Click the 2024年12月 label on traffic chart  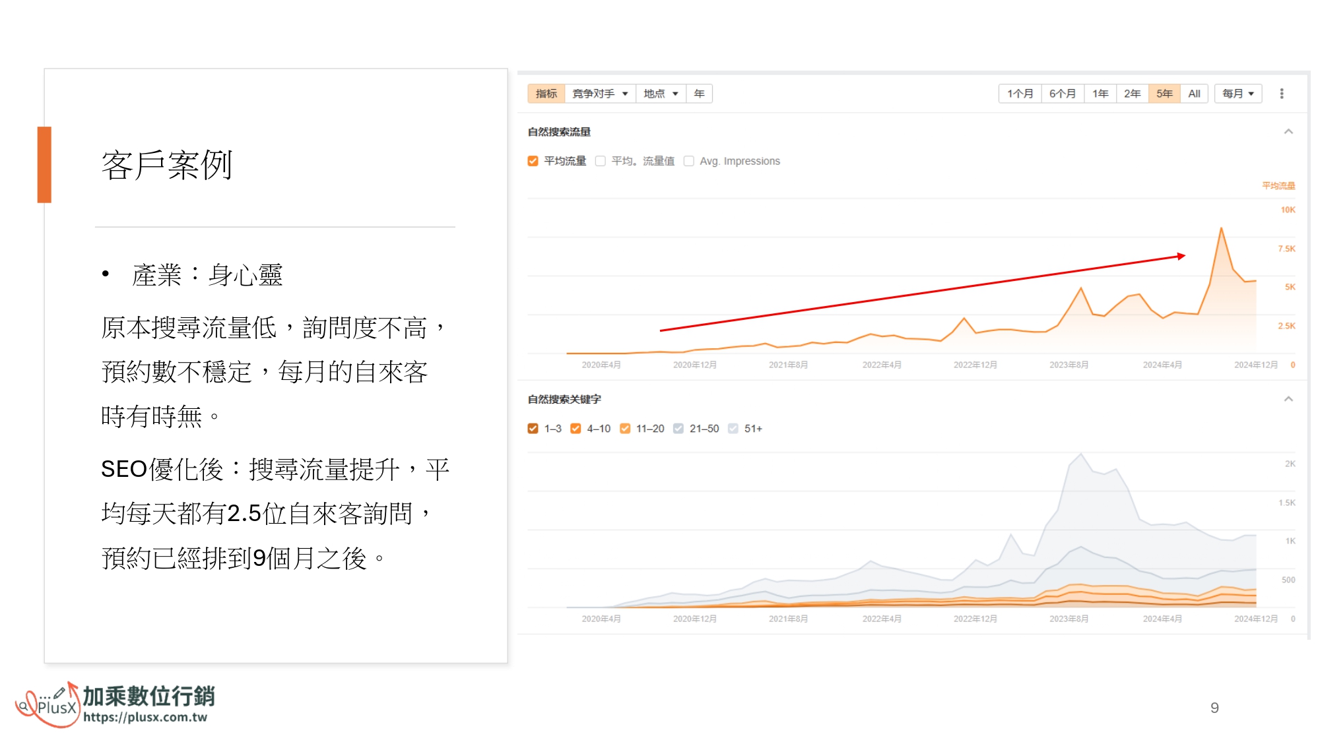(1256, 365)
